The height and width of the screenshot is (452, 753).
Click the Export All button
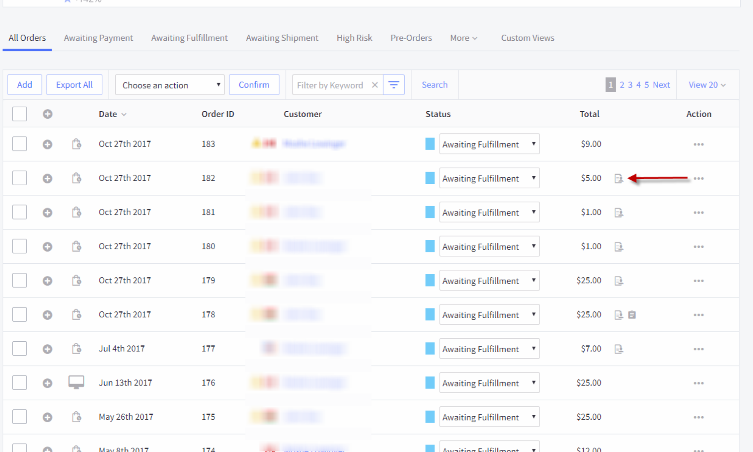(74, 85)
